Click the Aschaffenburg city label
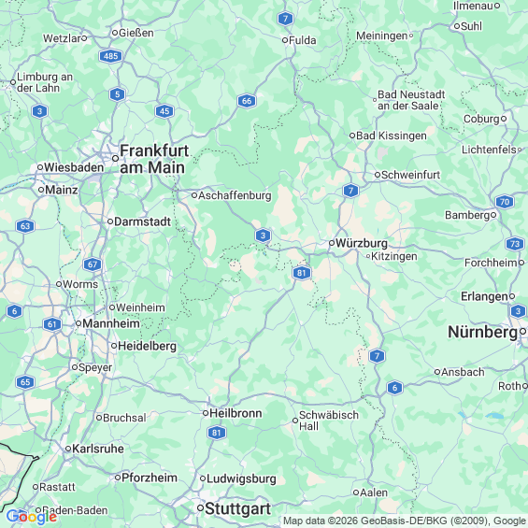 coord(235,195)
